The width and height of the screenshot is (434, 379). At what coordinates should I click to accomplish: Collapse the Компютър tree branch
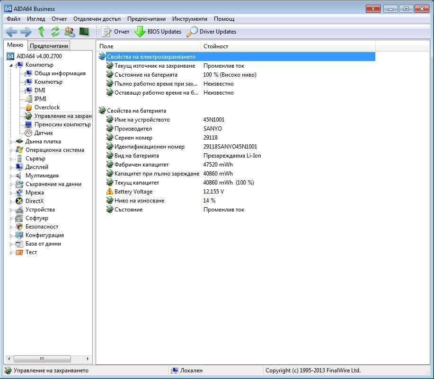click(11, 65)
